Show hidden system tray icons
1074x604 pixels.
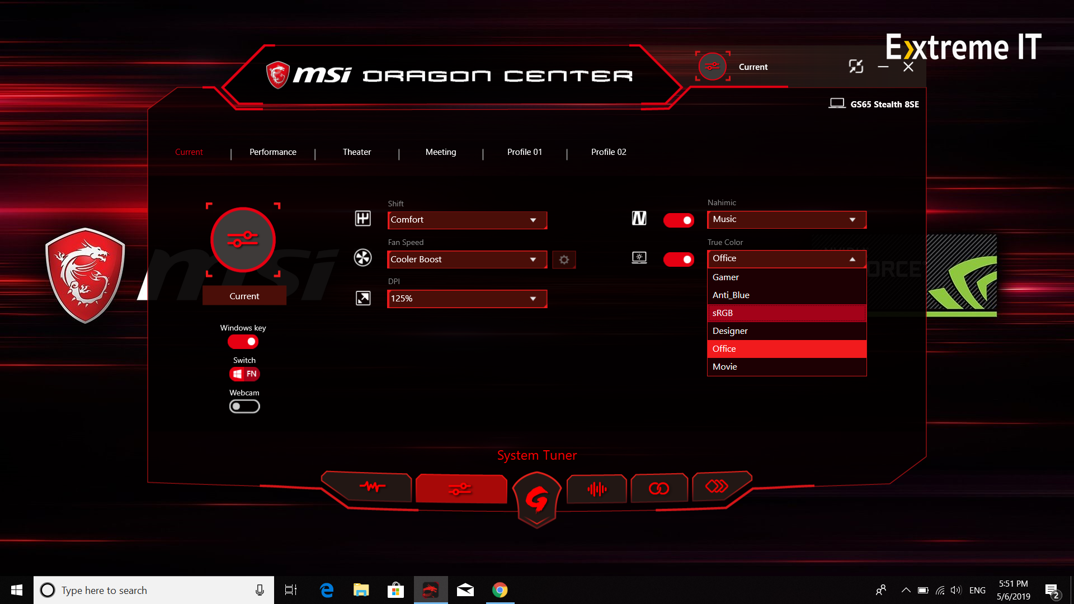tap(906, 590)
